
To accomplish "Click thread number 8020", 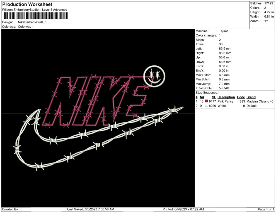I will coord(212,106).
